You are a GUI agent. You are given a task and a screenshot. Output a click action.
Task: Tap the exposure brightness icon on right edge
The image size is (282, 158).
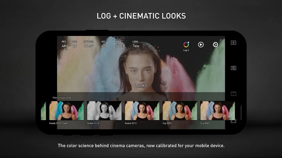(233, 43)
